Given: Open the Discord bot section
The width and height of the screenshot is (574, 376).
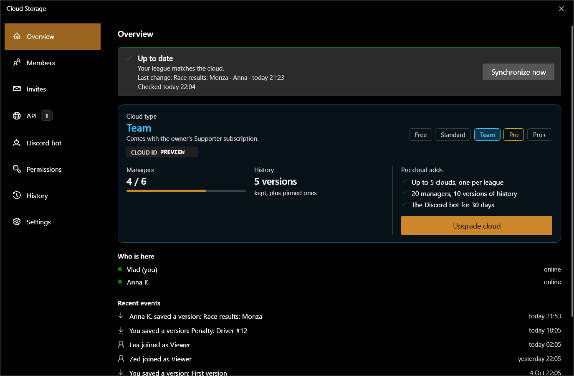Looking at the screenshot, I should 53,143.
